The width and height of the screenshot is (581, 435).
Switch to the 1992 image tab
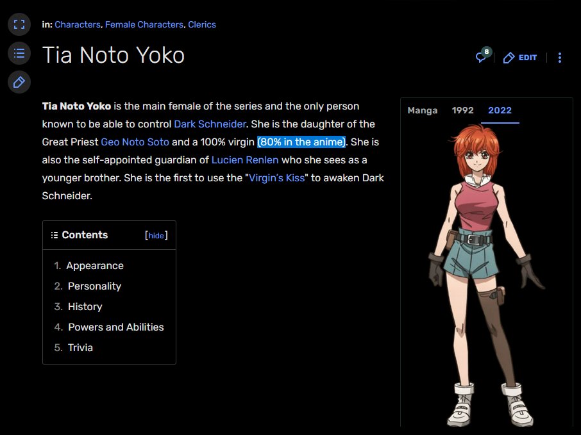coord(462,110)
